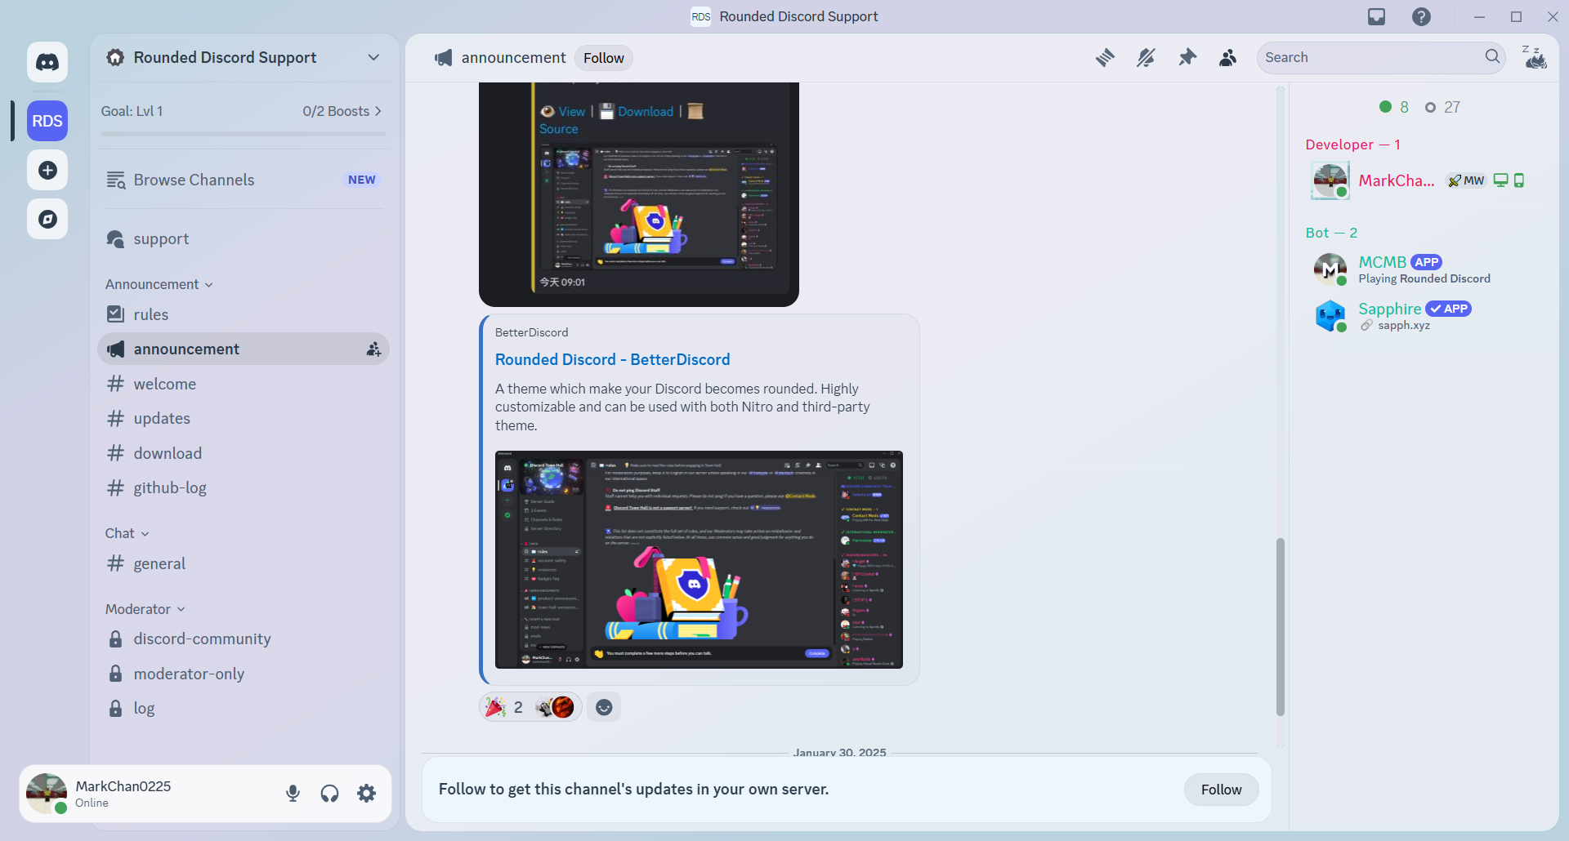Toggle the member list icon
1569x841 pixels.
(x=1227, y=57)
